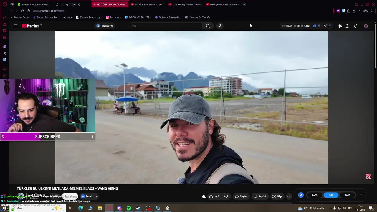Open the browser extensions puzzle icon

tap(349, 11)
